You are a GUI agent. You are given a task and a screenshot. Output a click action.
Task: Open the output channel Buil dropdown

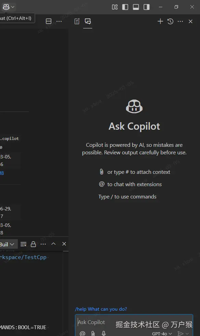point(7,244)
